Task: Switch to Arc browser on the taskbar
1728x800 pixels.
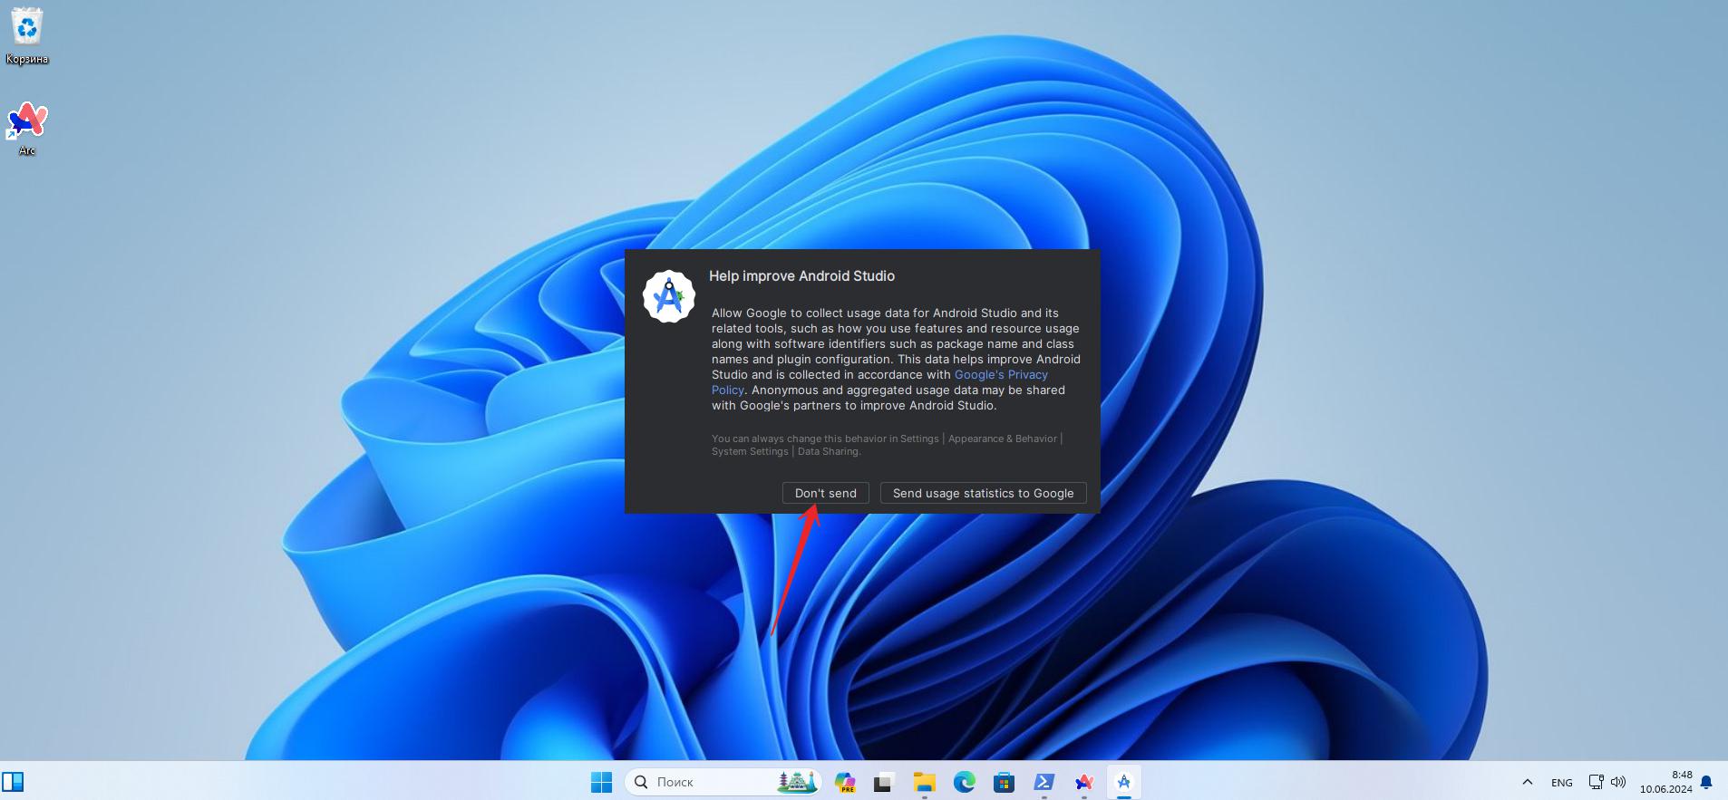Action: 1083,782
